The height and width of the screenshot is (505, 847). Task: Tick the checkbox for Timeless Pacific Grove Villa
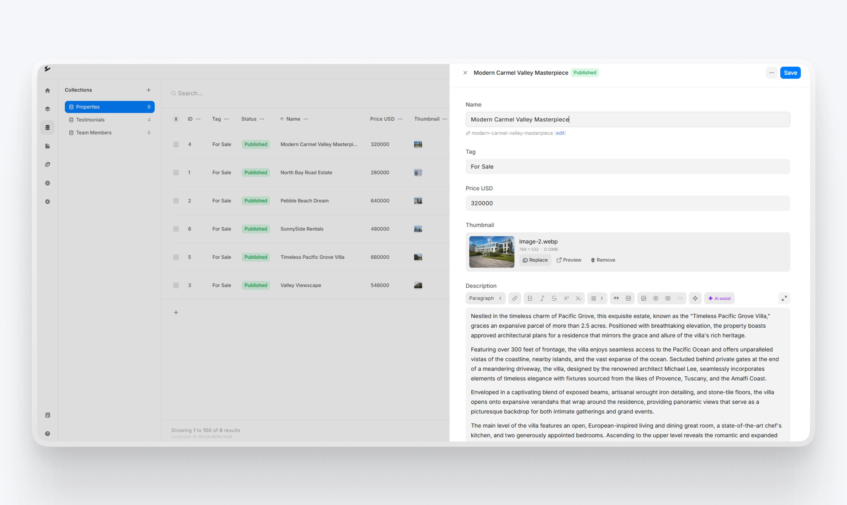(x=176, y=257)
